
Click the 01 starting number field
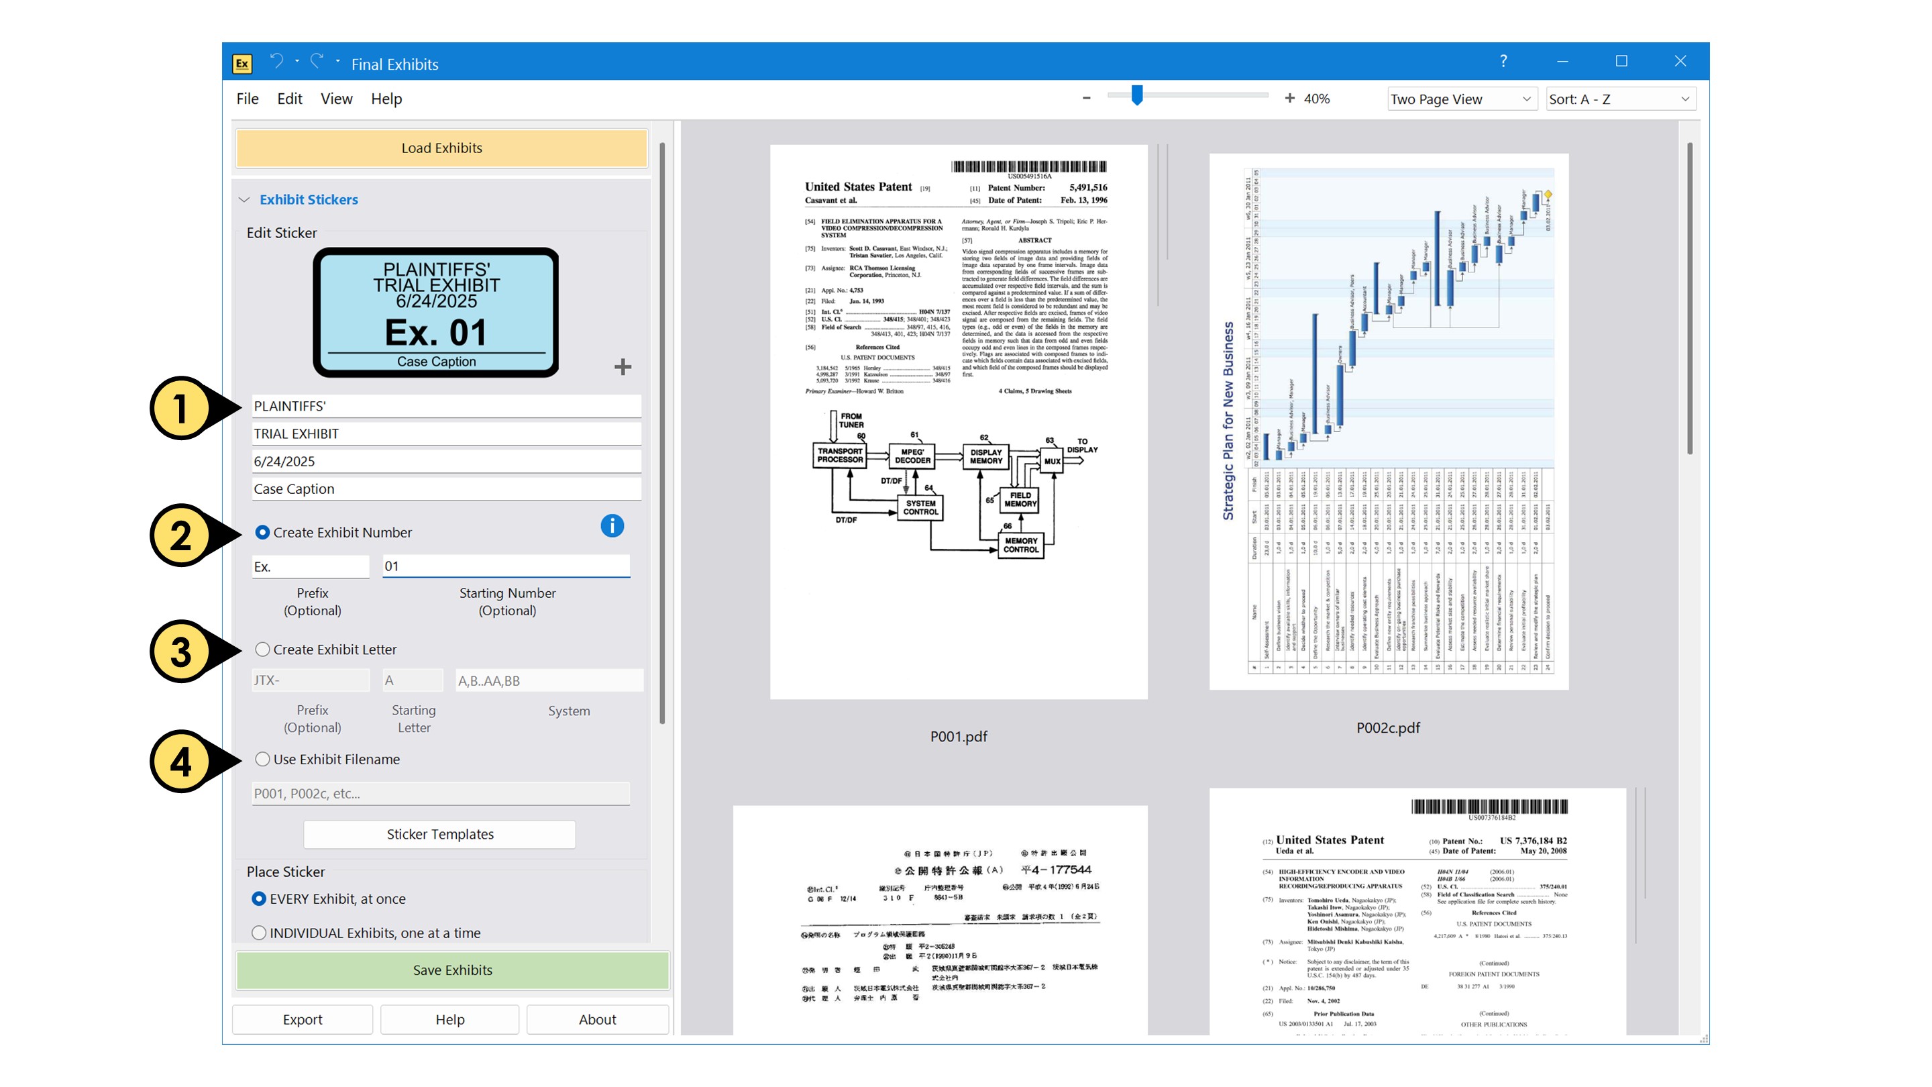pos(506,566)
